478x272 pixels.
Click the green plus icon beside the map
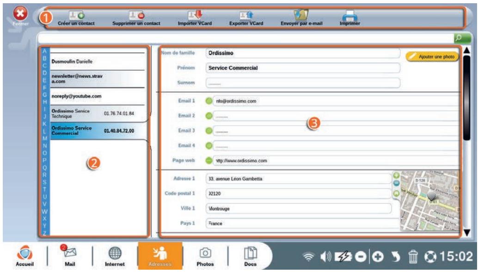(x=396, y=175)
